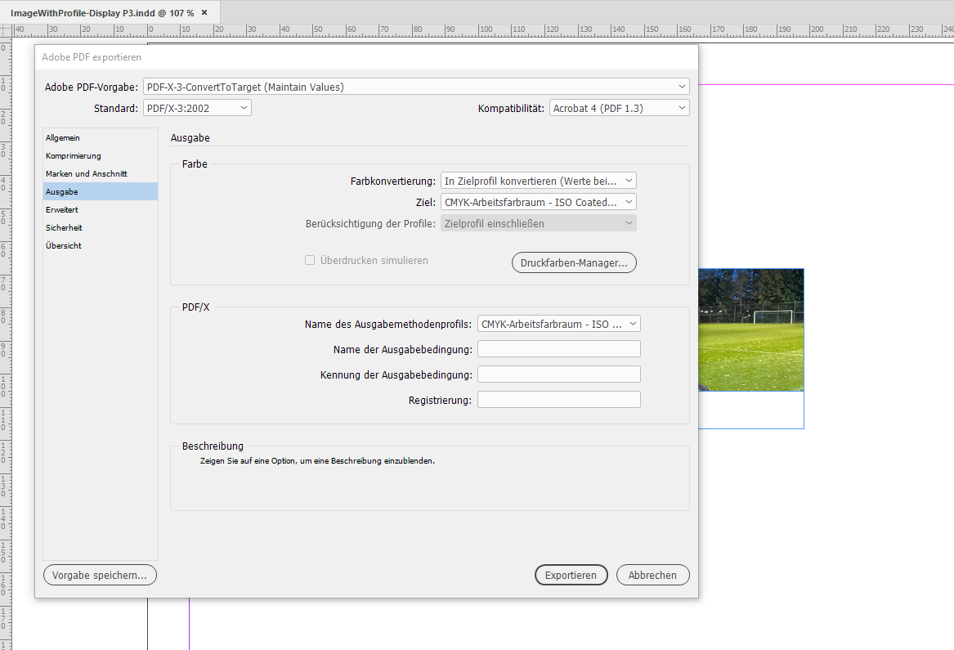Select the Sicherheit category
This screenshot has height=650, width=954.
coord(64,227)
